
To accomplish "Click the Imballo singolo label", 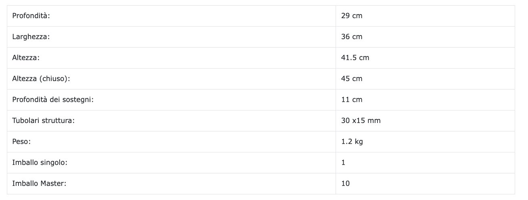I will coord(40,162).
